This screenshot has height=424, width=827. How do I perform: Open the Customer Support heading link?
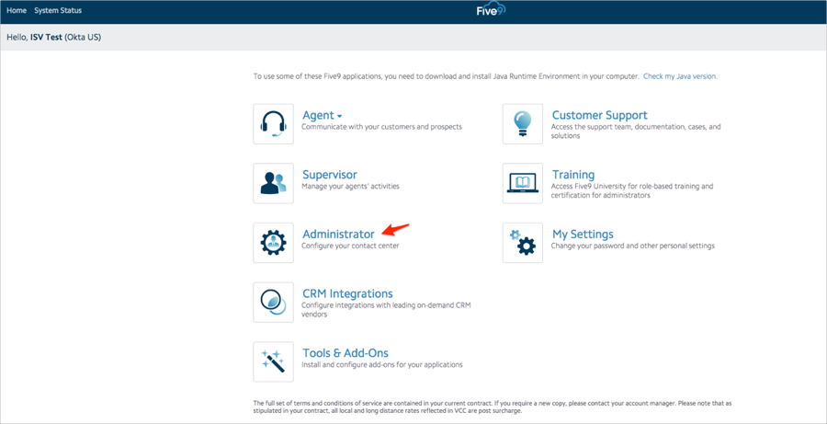click(x=599, y=115)
